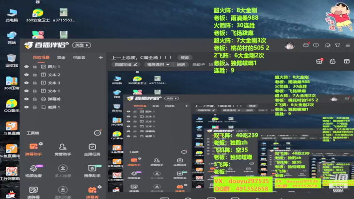
Task: Open 主播任务 tool in main window toolbox
Action: click(x=92, y=149)
